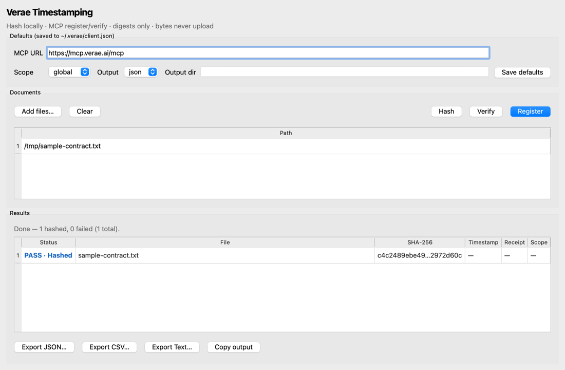Select row number 1 header in Results table
The height and width of the screenshot is (370, 565).
tap(17, 255)
